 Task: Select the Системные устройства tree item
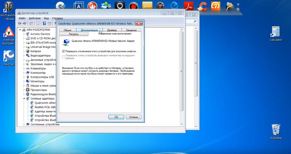[x=45, y=124]
